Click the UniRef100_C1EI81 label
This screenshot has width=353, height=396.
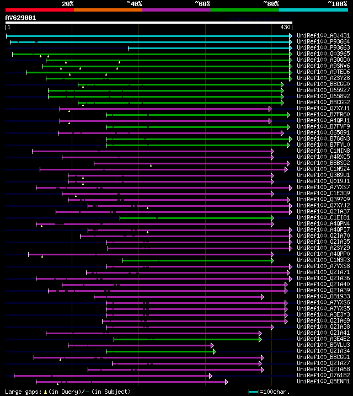[323, 217]
